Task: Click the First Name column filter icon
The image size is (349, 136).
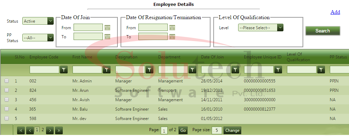Action: (x=107, y=70)
